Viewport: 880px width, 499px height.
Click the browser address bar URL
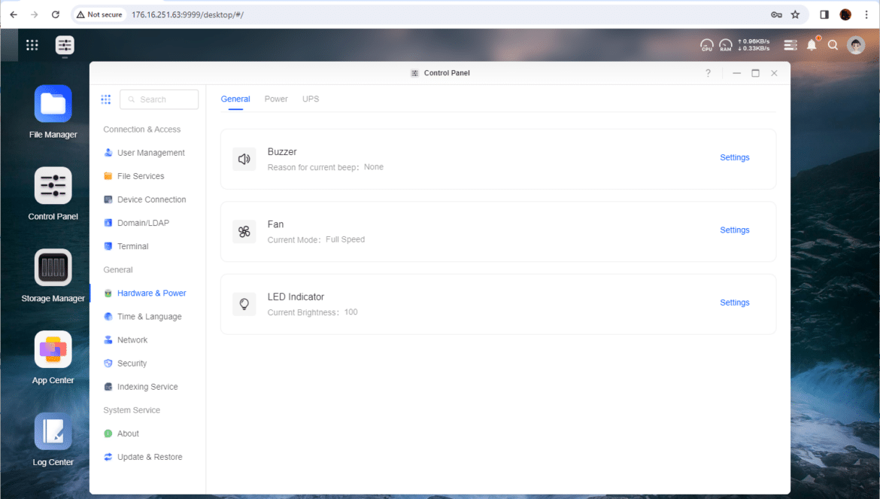pos(187,14)
